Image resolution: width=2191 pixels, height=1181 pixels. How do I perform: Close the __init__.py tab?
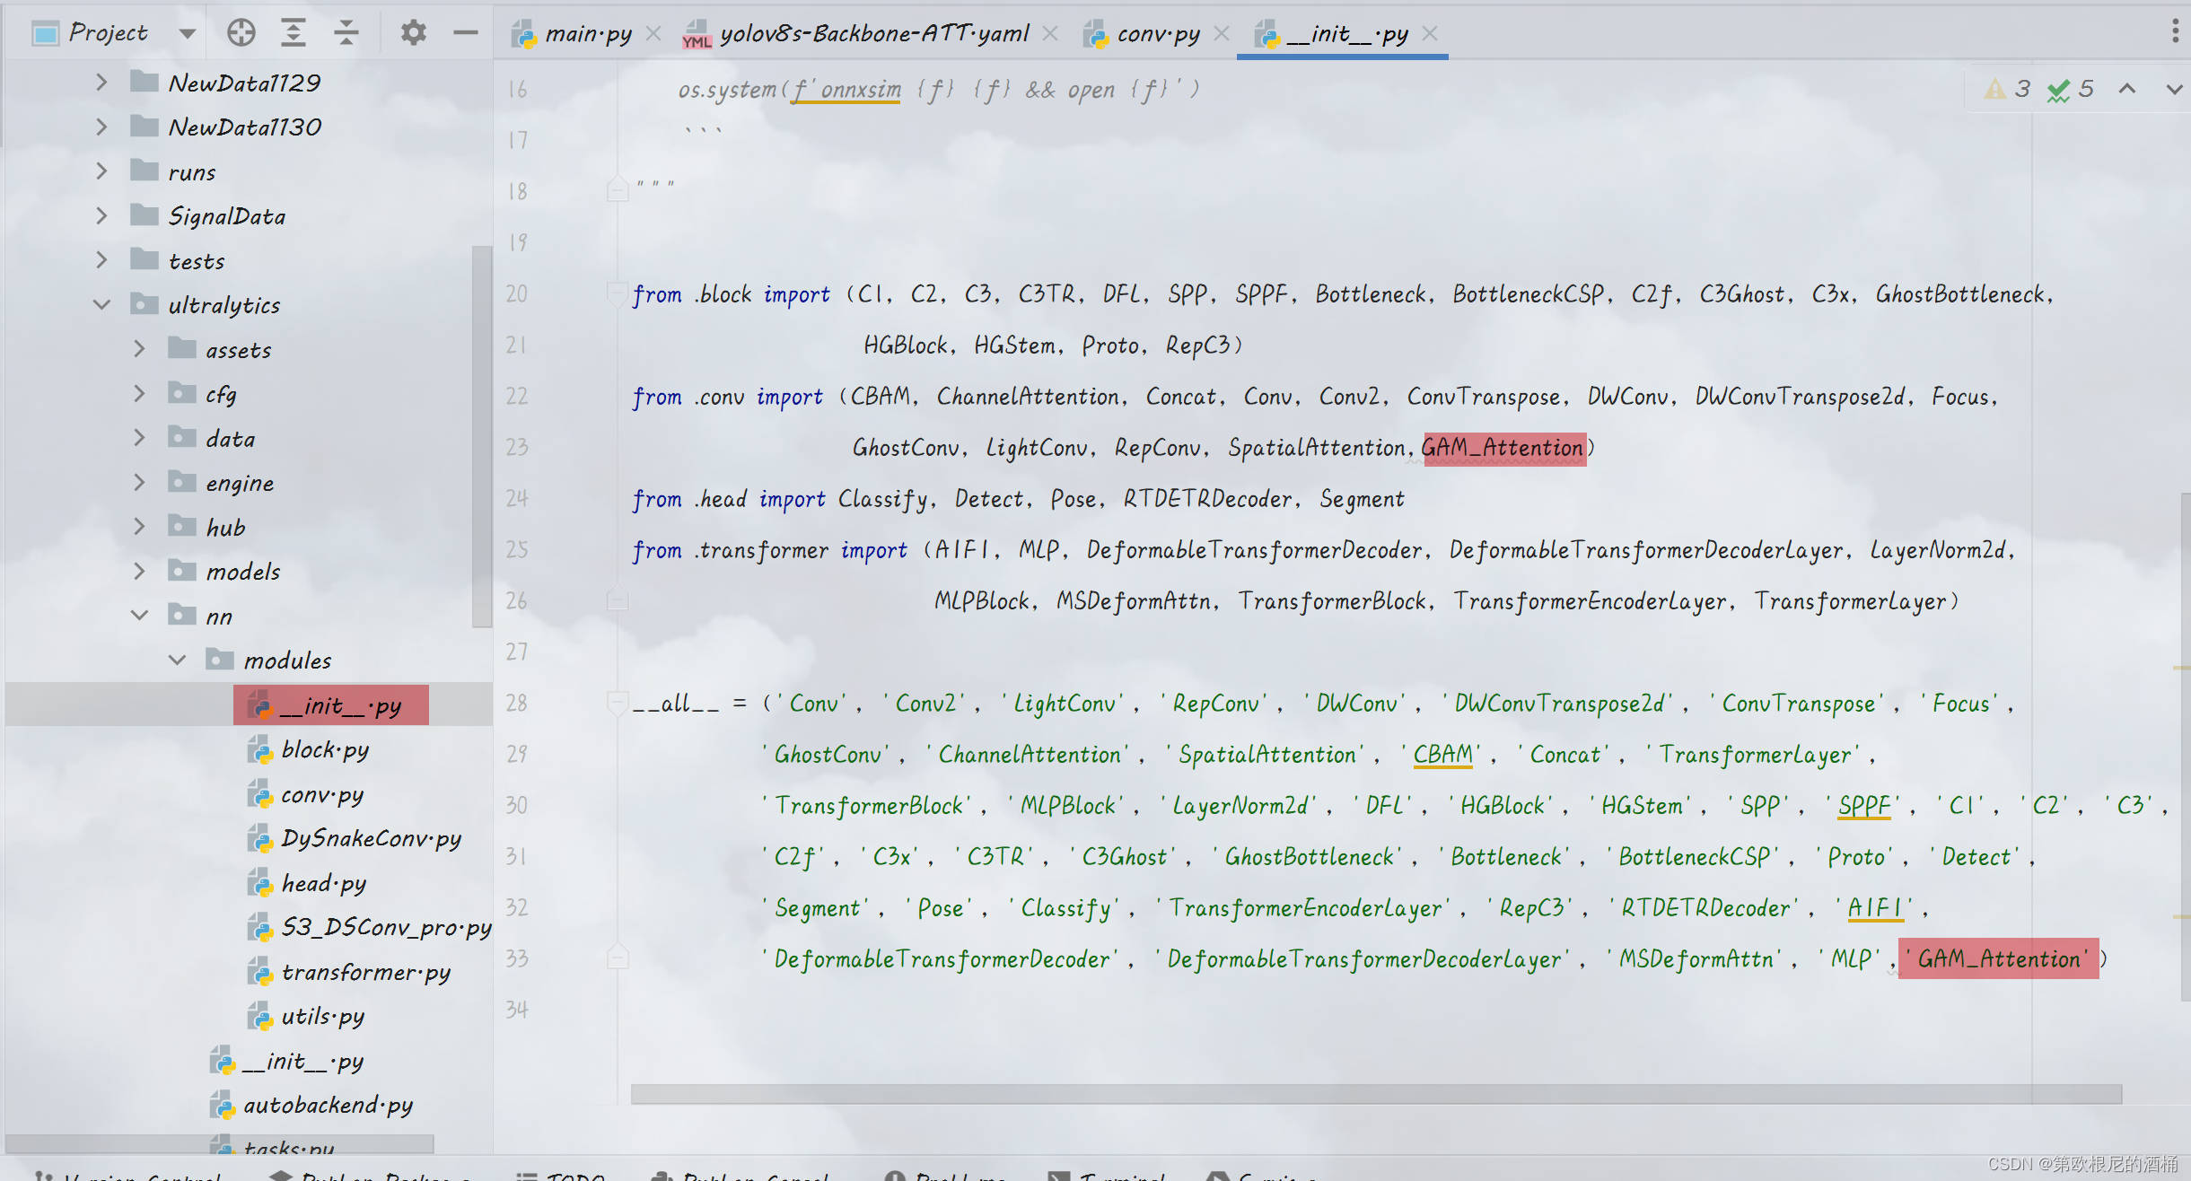(1430, 34)
